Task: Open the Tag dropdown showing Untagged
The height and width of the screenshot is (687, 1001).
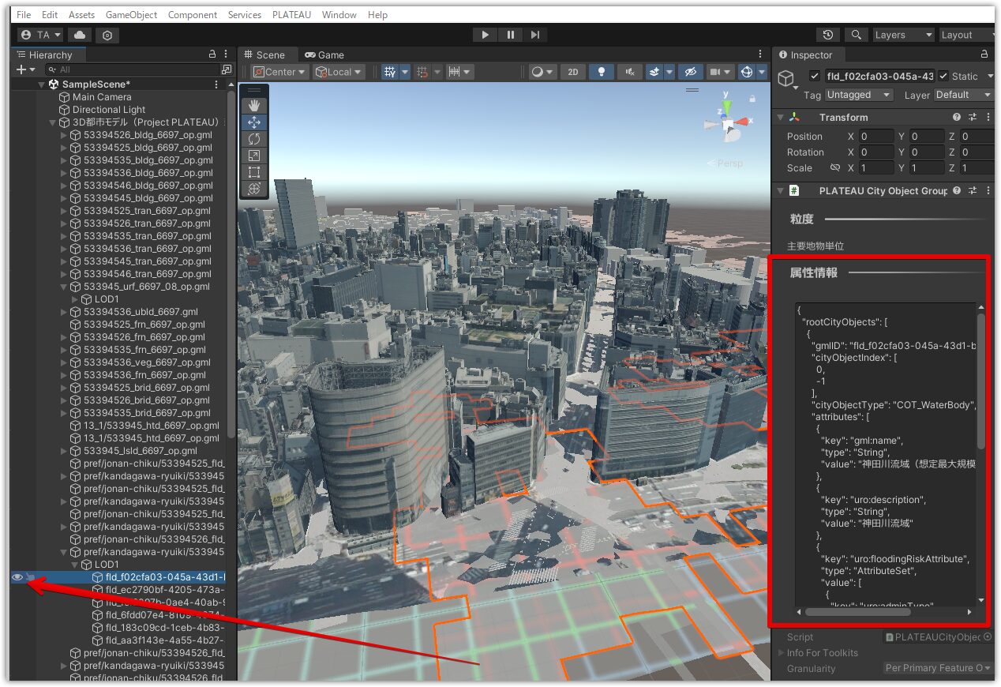Action: 859,95
